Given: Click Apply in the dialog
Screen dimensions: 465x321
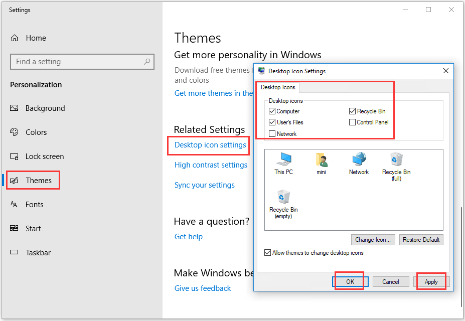Looking at the screenshot, I should [x=431, y=282].
